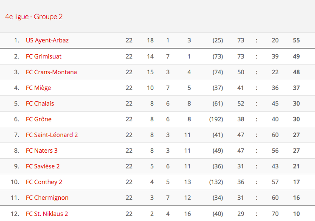Click FC Conthey 2 team name

tap(44, 182)
